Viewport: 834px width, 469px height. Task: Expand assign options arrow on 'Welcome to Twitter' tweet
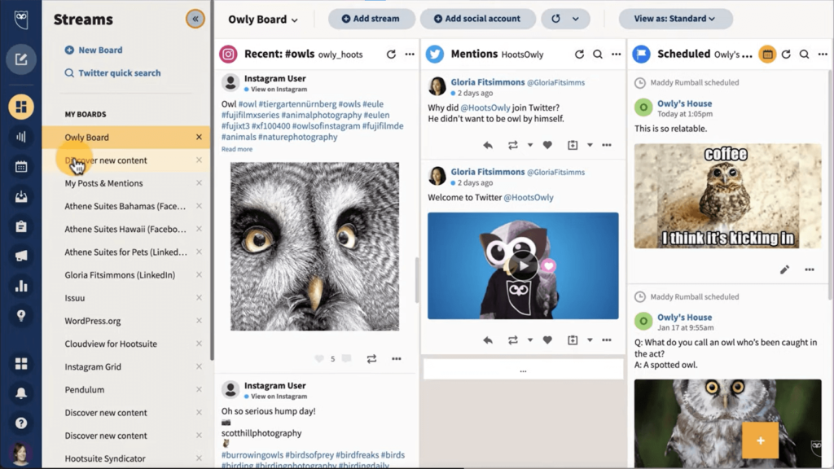[590, 340]
